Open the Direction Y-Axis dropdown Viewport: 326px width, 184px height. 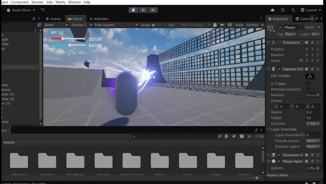coord(313,123)
